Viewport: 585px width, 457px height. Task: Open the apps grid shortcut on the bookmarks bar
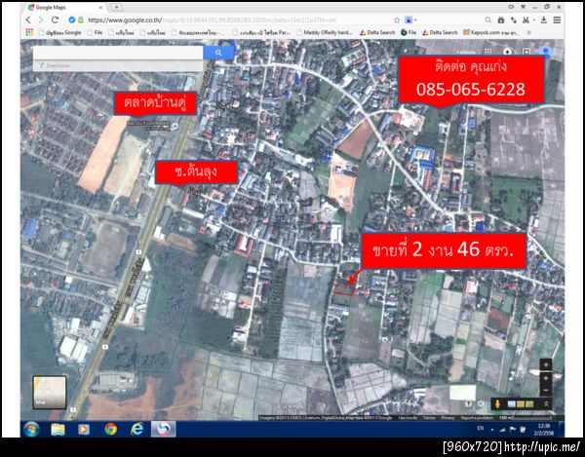29,32
